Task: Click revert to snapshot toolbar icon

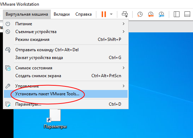Action: (151, 14)
